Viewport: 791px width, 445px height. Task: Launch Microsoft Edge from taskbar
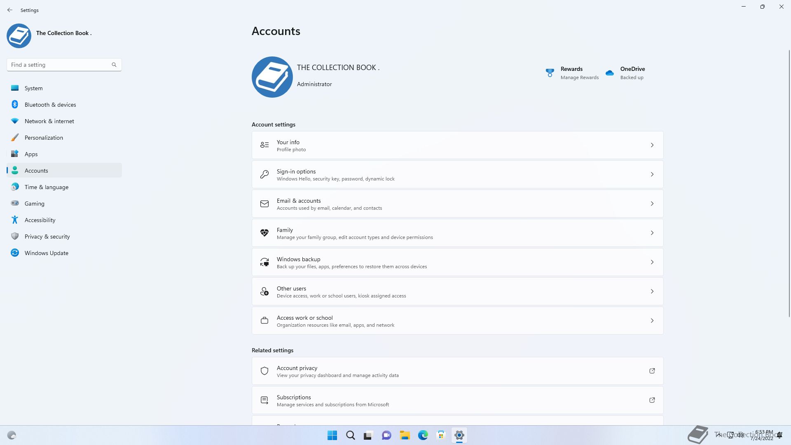pos(423,435)
